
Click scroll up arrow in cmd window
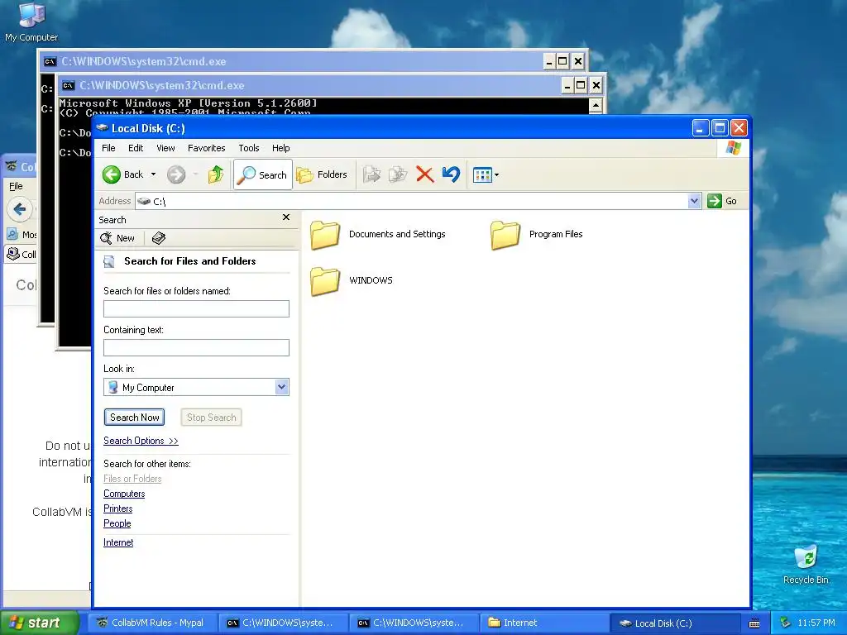(596, 105)
